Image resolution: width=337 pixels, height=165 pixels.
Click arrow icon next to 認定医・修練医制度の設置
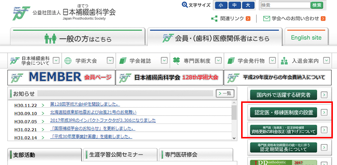click(x=324, y=112)
